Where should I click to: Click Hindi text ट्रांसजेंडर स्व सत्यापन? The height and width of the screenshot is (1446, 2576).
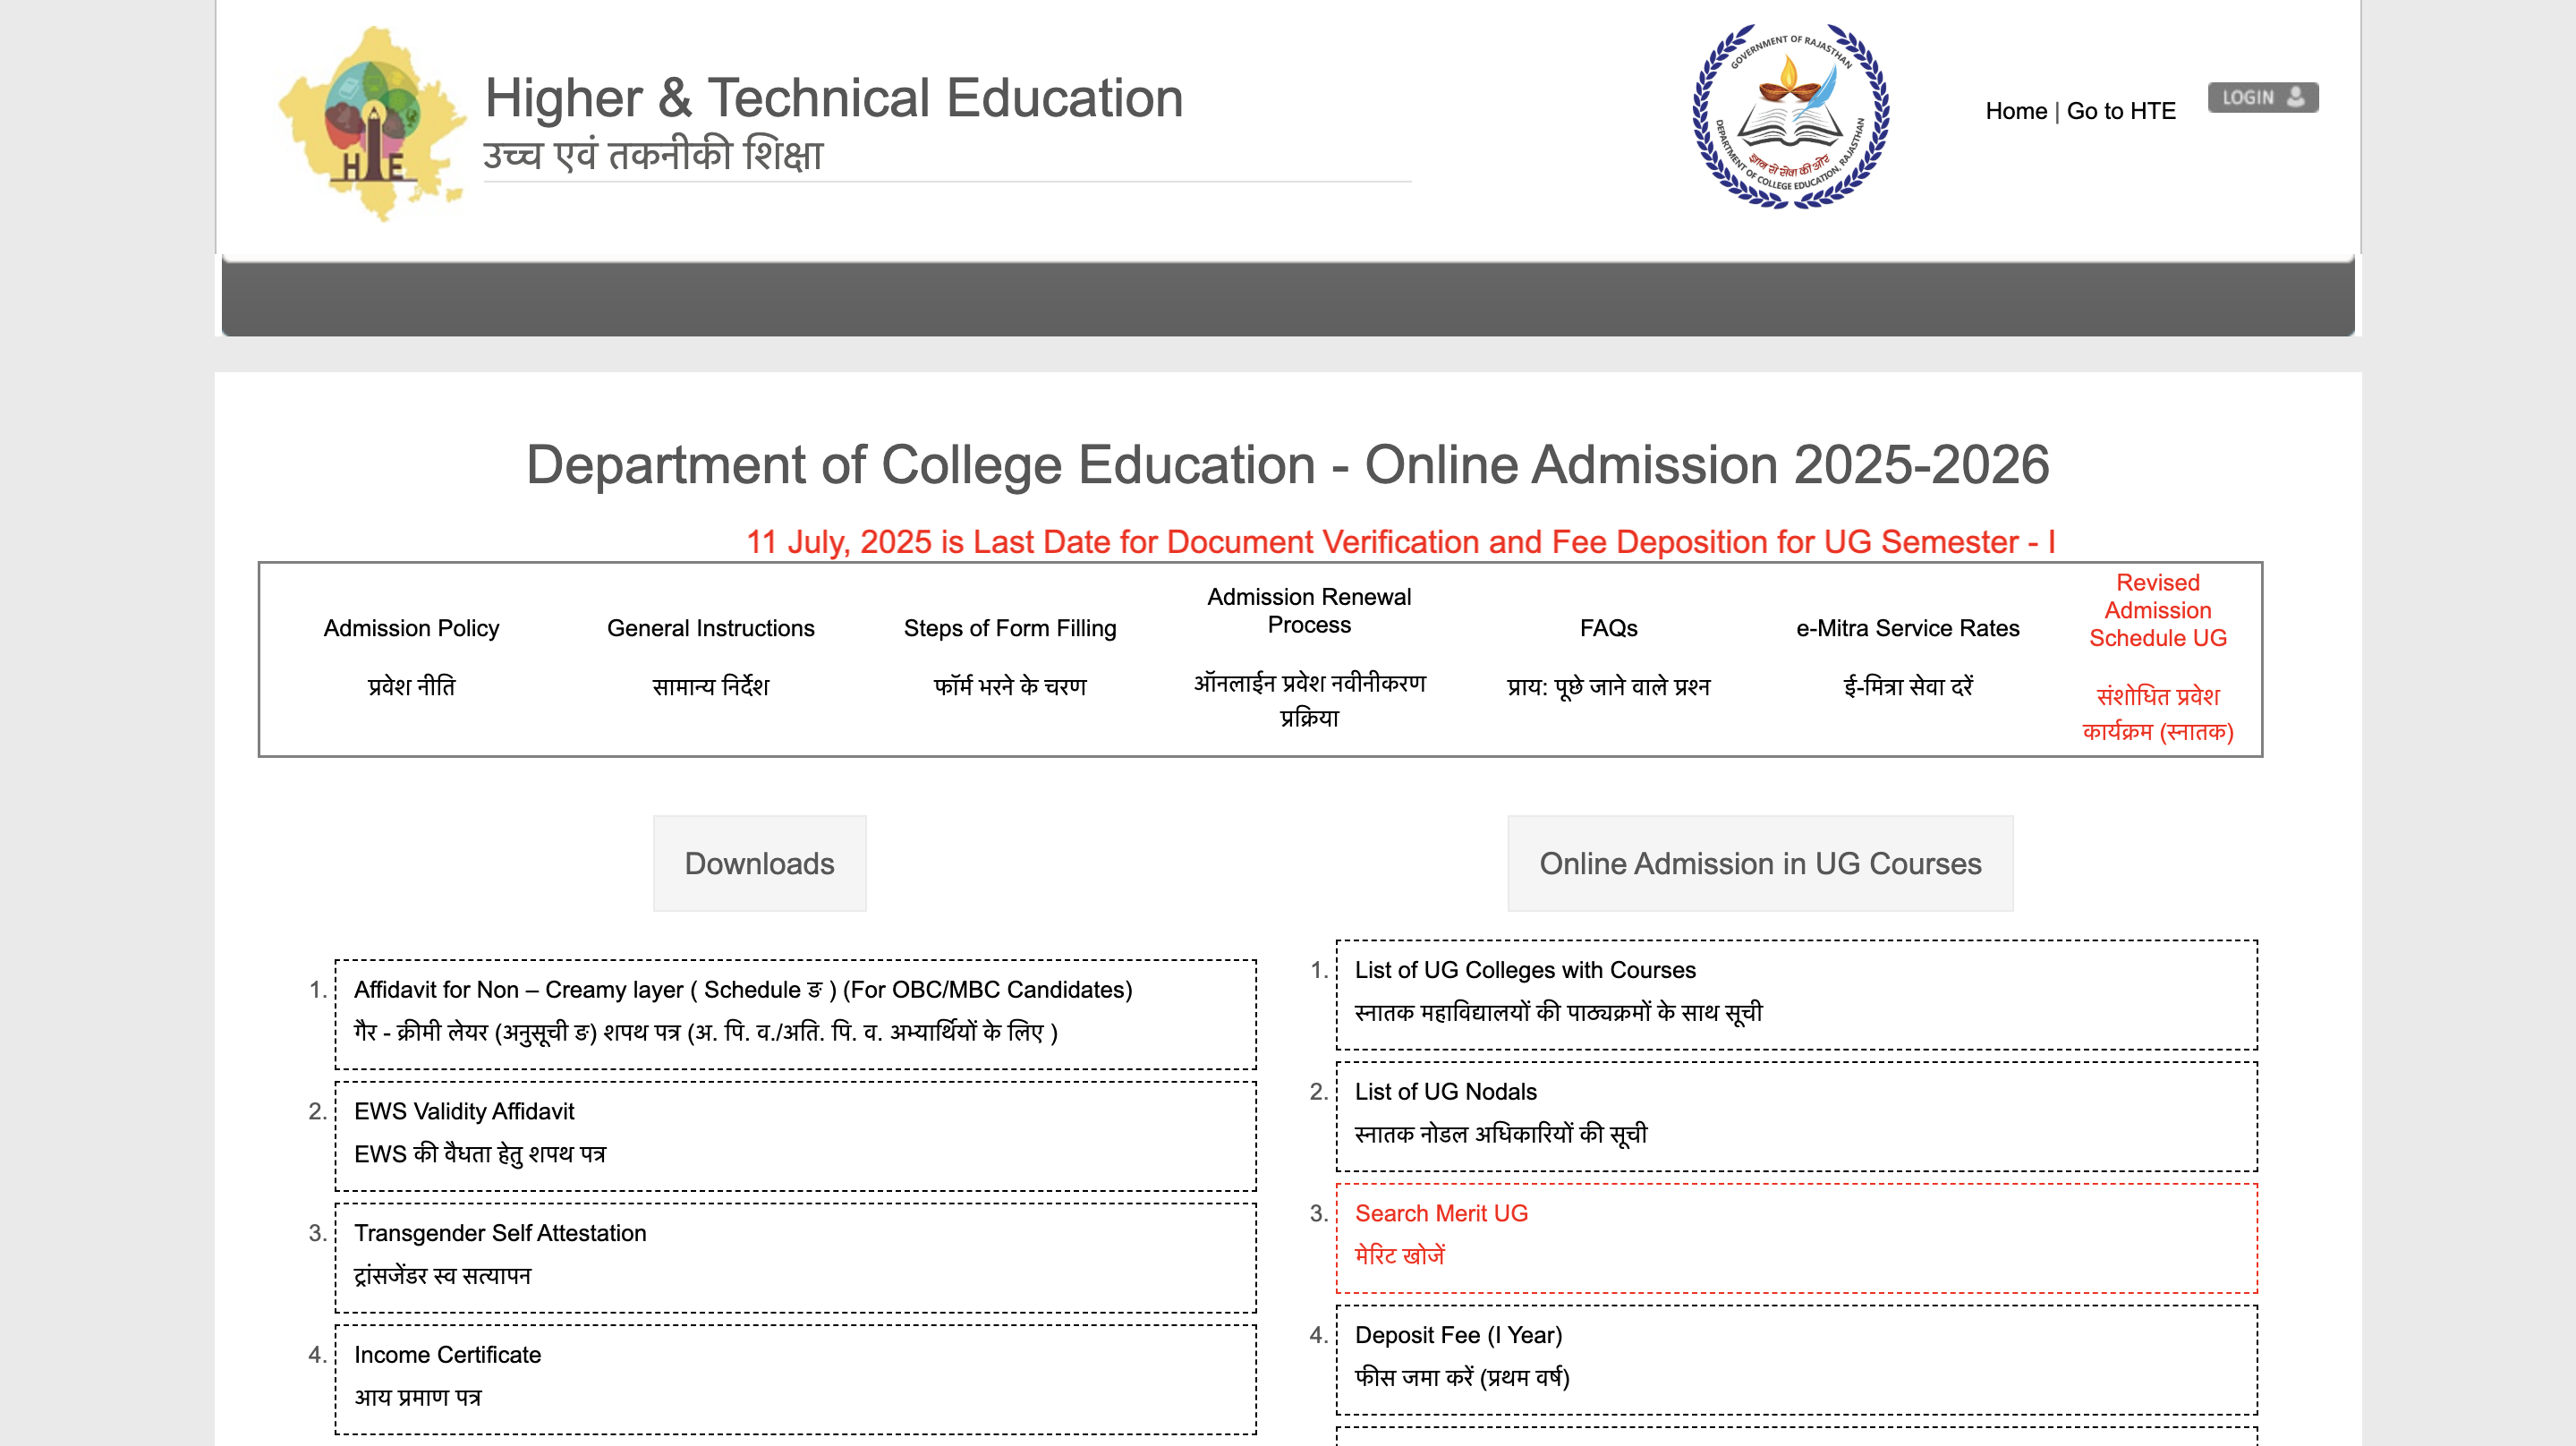(x=442, y=1275)
